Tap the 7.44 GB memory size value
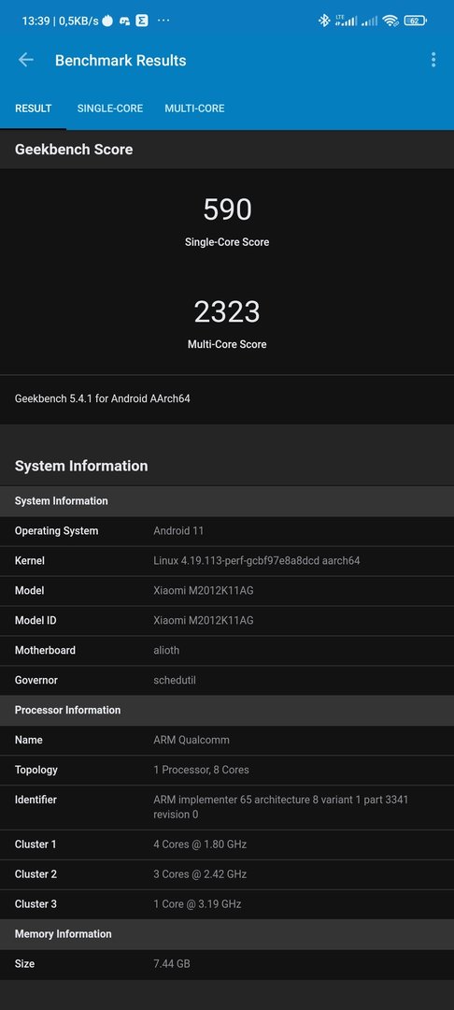 (172, 964)
